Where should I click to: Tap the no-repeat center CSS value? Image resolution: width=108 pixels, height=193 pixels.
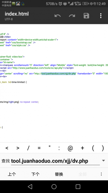[29, 102]
